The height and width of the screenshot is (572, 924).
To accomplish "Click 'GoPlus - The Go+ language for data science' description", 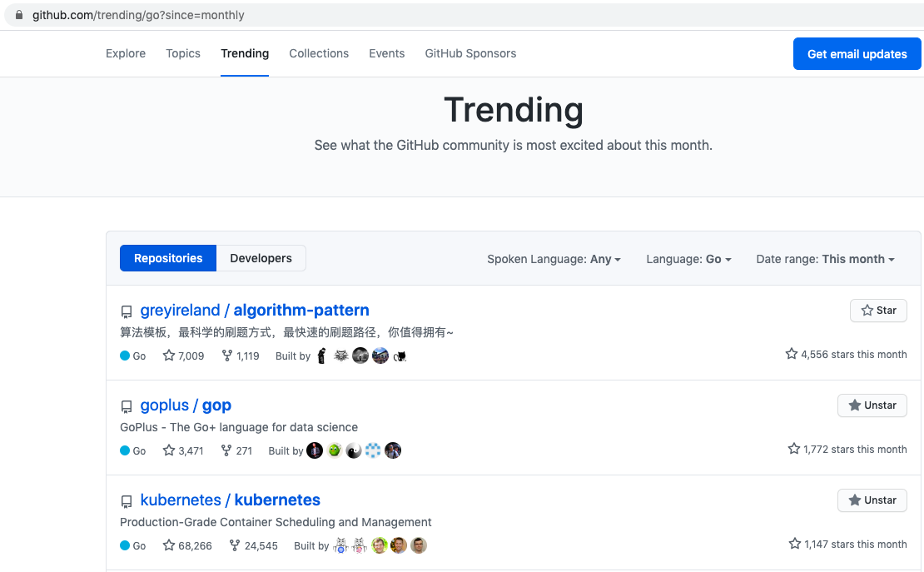I will click(x=239, y=427).
